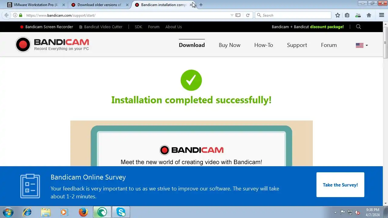The height and width of the screenshot is (218, 388).
Task: Click the browser Search input field
Action: [293, 15]
